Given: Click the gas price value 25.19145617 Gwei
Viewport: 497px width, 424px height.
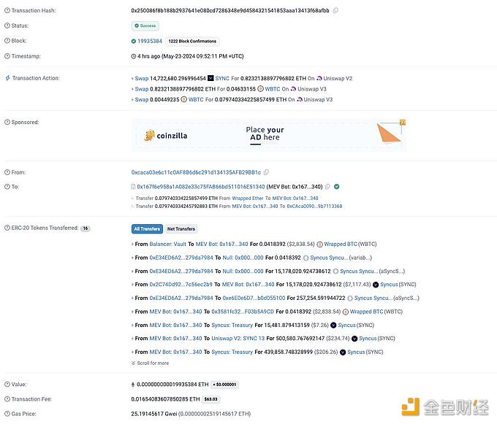Looking at the screenshot, I should [x=154, y=414].
